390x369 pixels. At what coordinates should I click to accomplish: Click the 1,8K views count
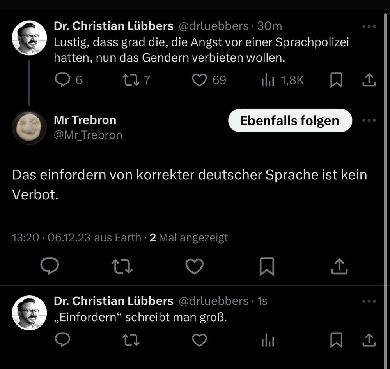click(291, 80)
